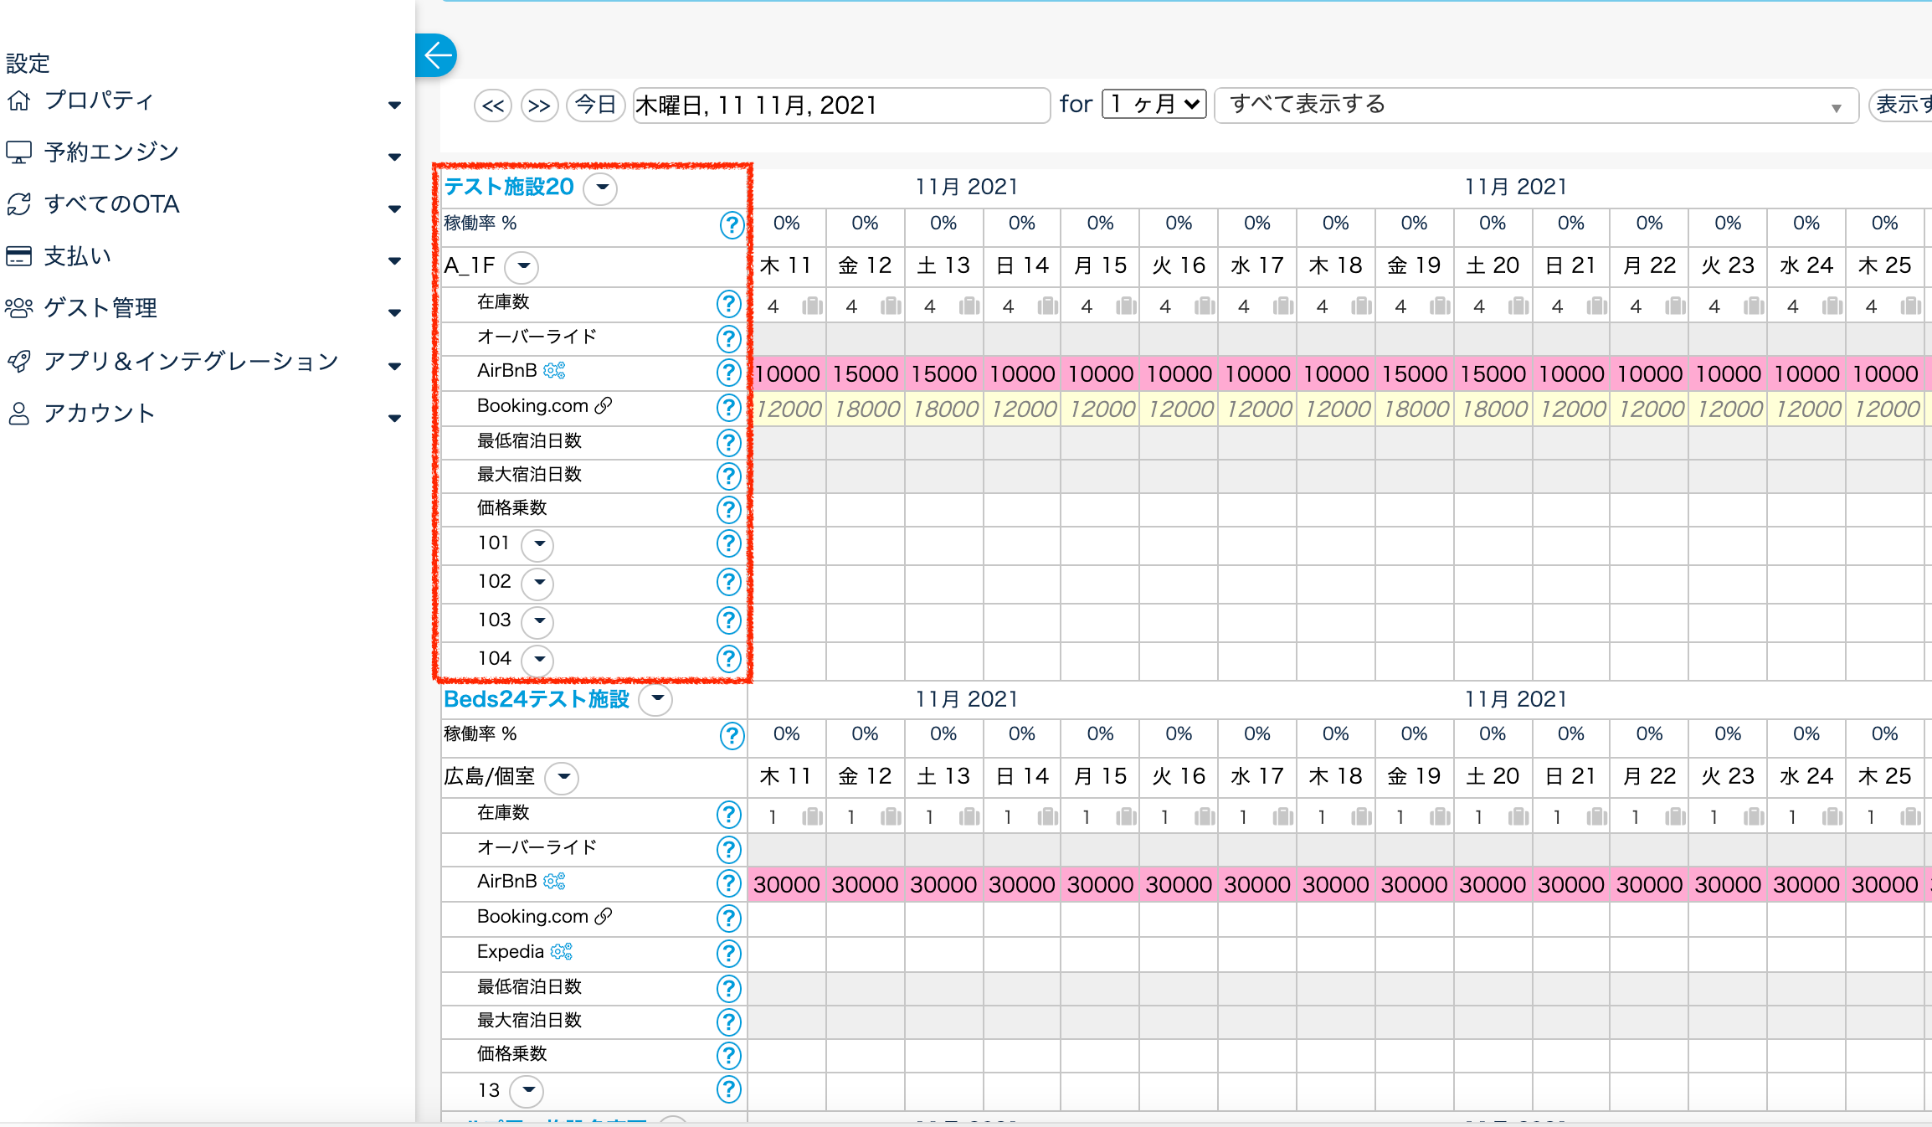Expand the Beds24テスト施設 dropdown arrow
The image size is (1932, 1127).
pyautogui.click(x=655, y=699)
